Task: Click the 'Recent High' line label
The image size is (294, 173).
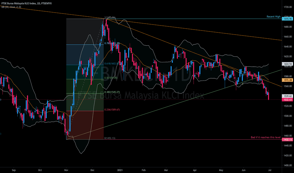Action: (x=273, y=17)
